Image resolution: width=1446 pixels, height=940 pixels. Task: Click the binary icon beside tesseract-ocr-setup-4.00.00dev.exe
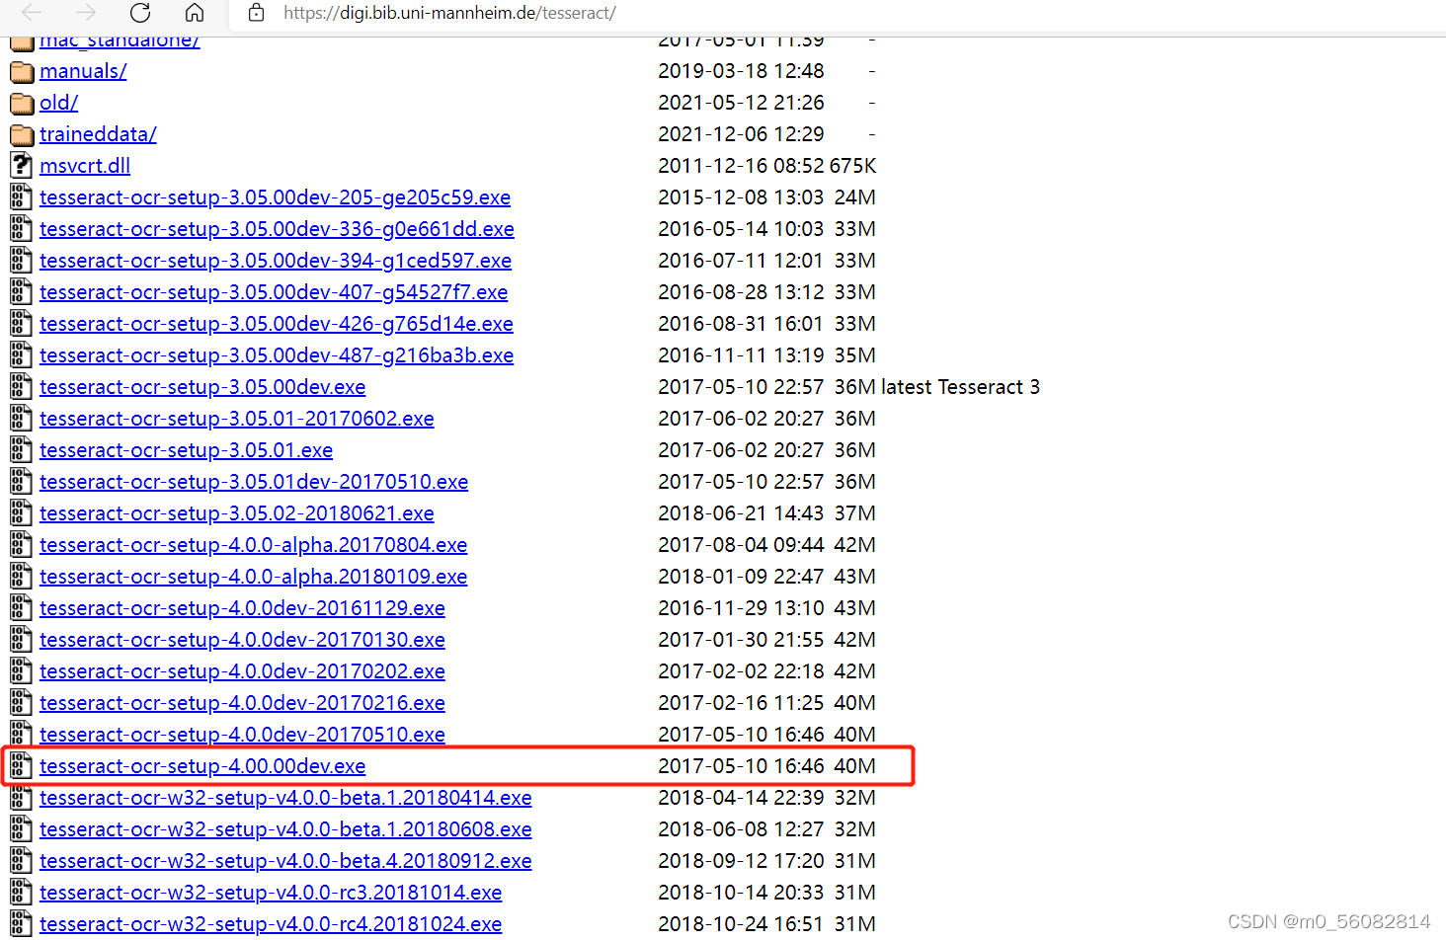click(22, 766)
